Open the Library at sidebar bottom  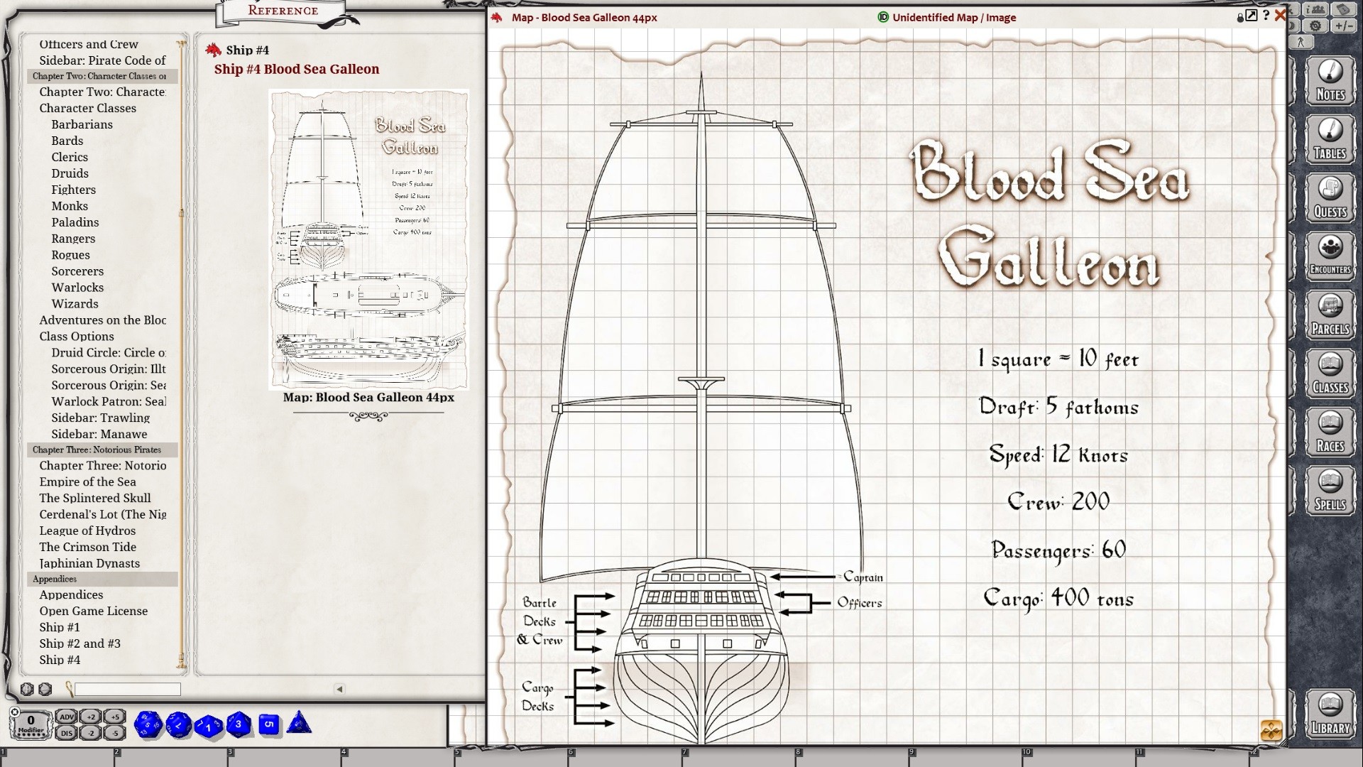coord(1330,714)
